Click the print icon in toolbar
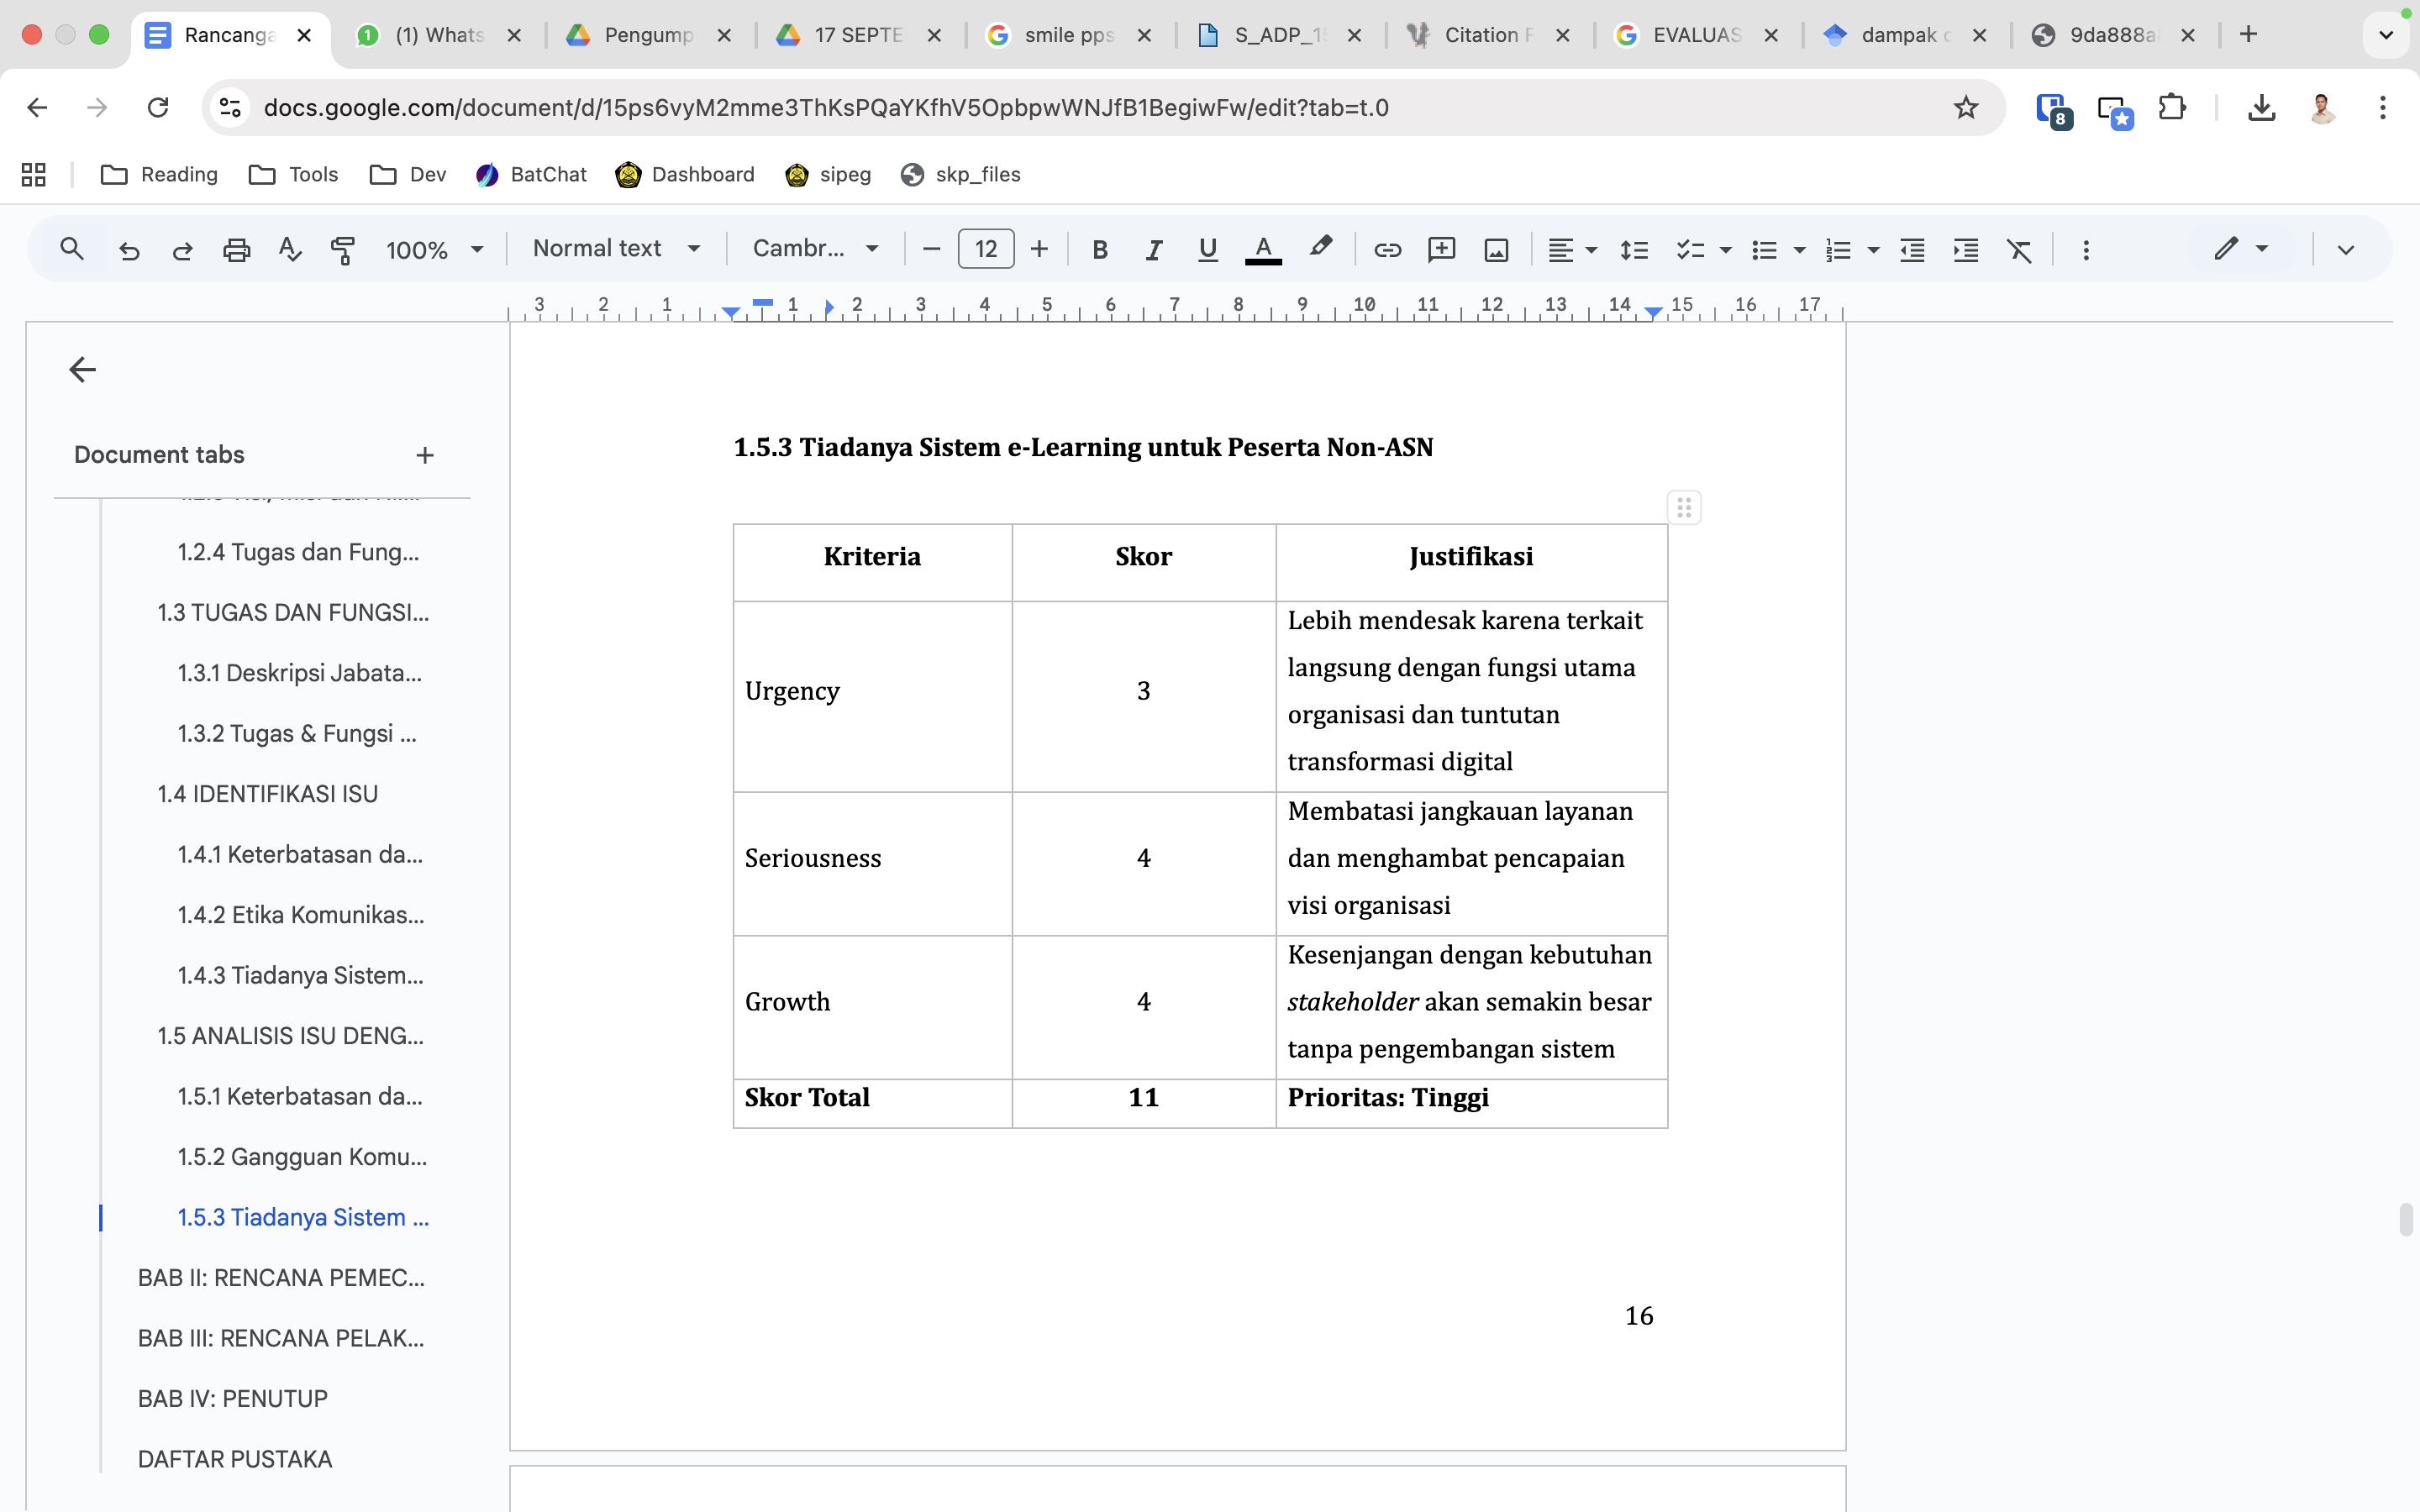2420x1512 pixels. (x=236, y=249)
